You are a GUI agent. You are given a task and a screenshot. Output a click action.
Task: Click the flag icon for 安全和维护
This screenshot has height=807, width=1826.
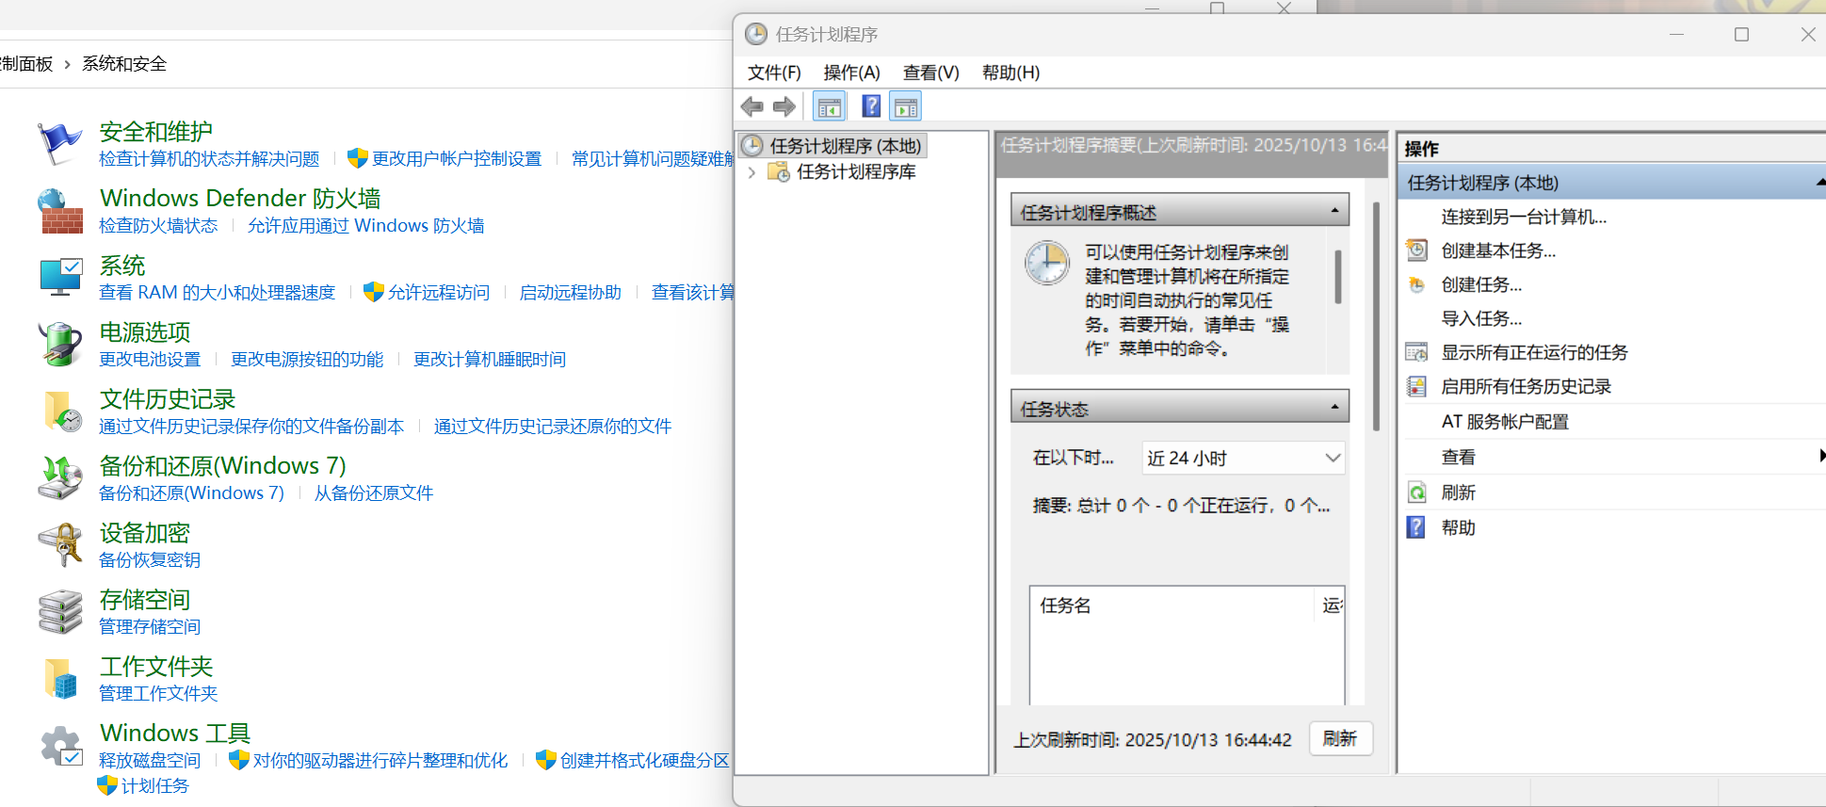(60, 143)
